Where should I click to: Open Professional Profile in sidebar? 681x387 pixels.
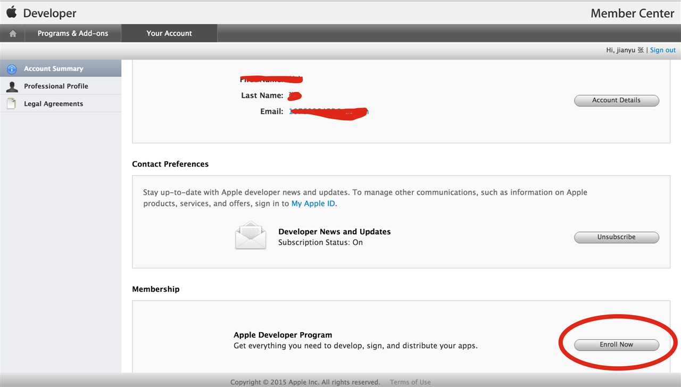[x=61, y=86]
